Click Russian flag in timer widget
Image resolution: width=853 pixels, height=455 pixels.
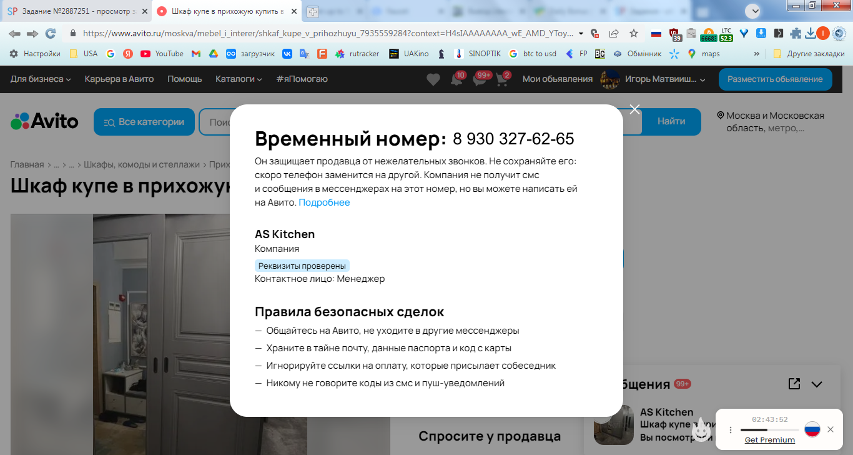[x=812, y=429]
